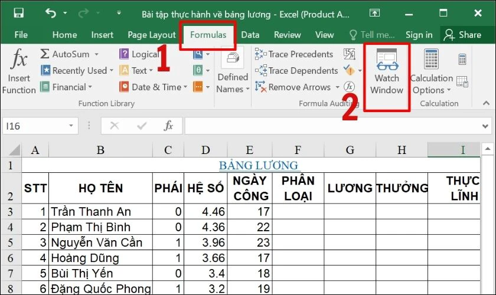
Task: Click the Ribbon Display Options icon
Action: pyautogui.click(x=374, y=13)
